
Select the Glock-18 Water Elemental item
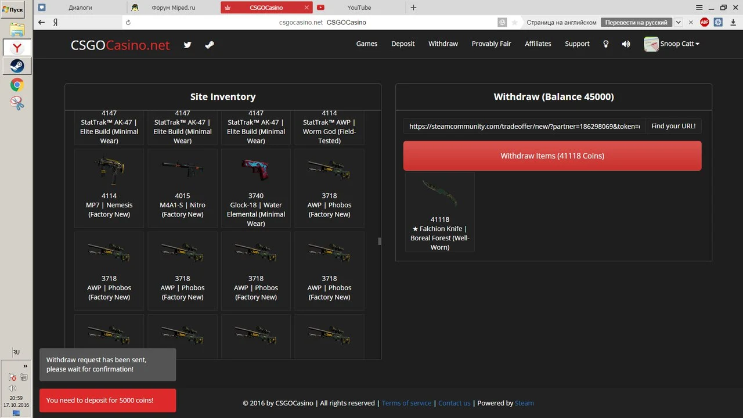pyautogui.click(x=256, y=188)
